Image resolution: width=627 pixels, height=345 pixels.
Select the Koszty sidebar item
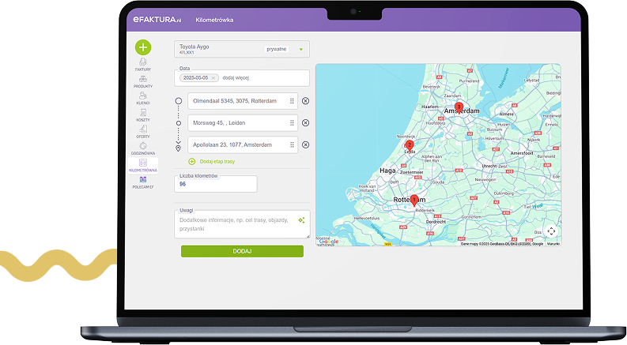click(142, 114)
